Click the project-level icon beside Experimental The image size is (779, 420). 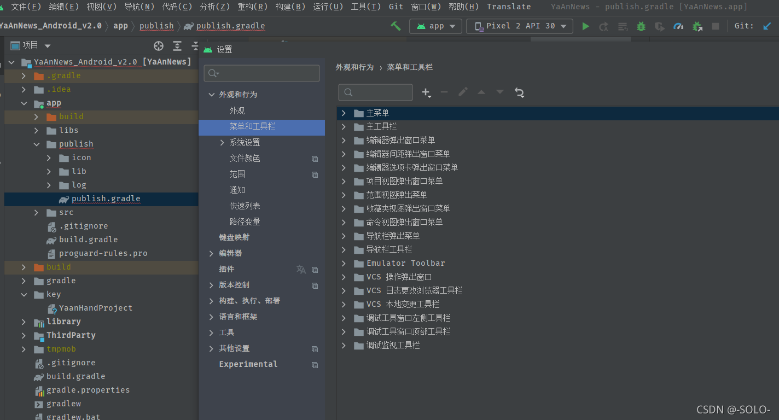[x=315, y=365]
